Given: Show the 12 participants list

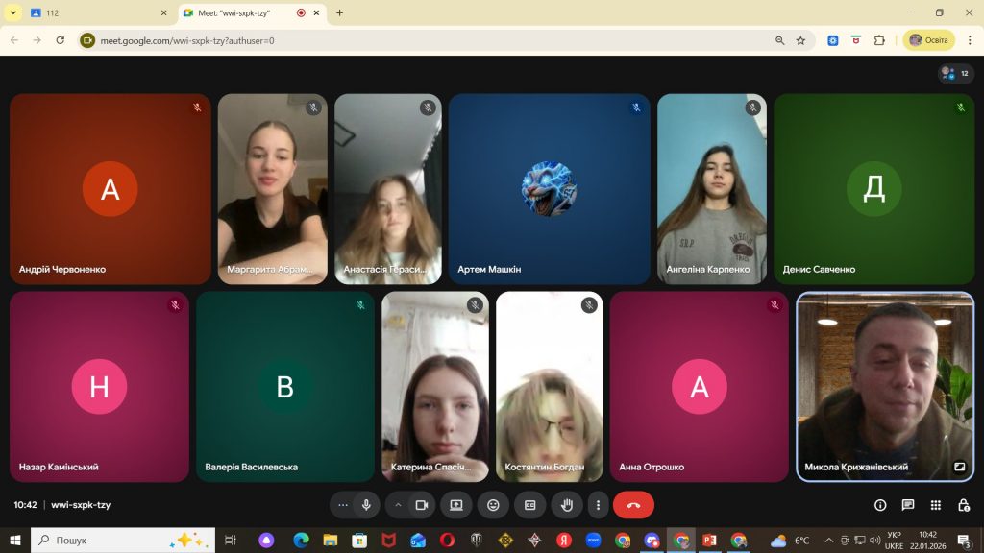Looking at the screenshot, I should point(956,73).
